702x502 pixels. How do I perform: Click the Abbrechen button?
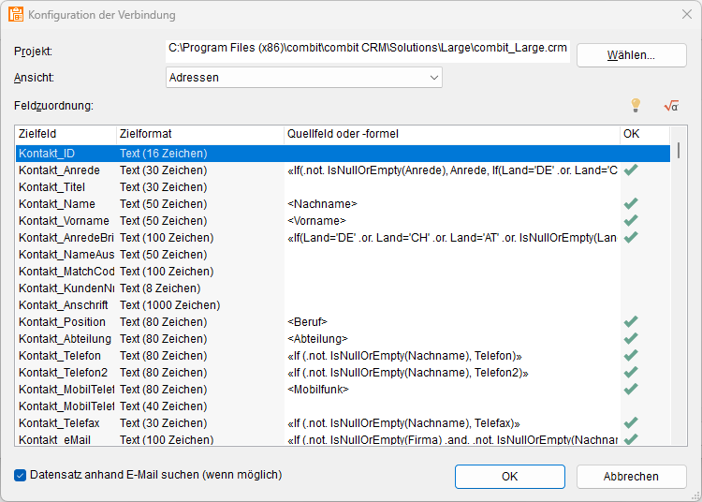(x=631, y=477)
